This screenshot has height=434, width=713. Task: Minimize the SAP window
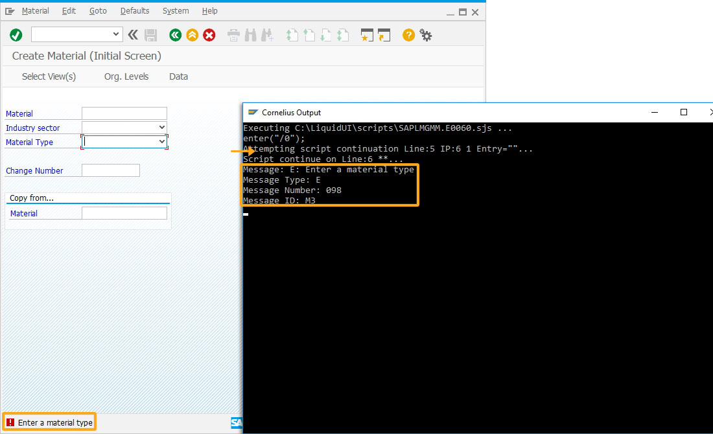coord(450,13)
